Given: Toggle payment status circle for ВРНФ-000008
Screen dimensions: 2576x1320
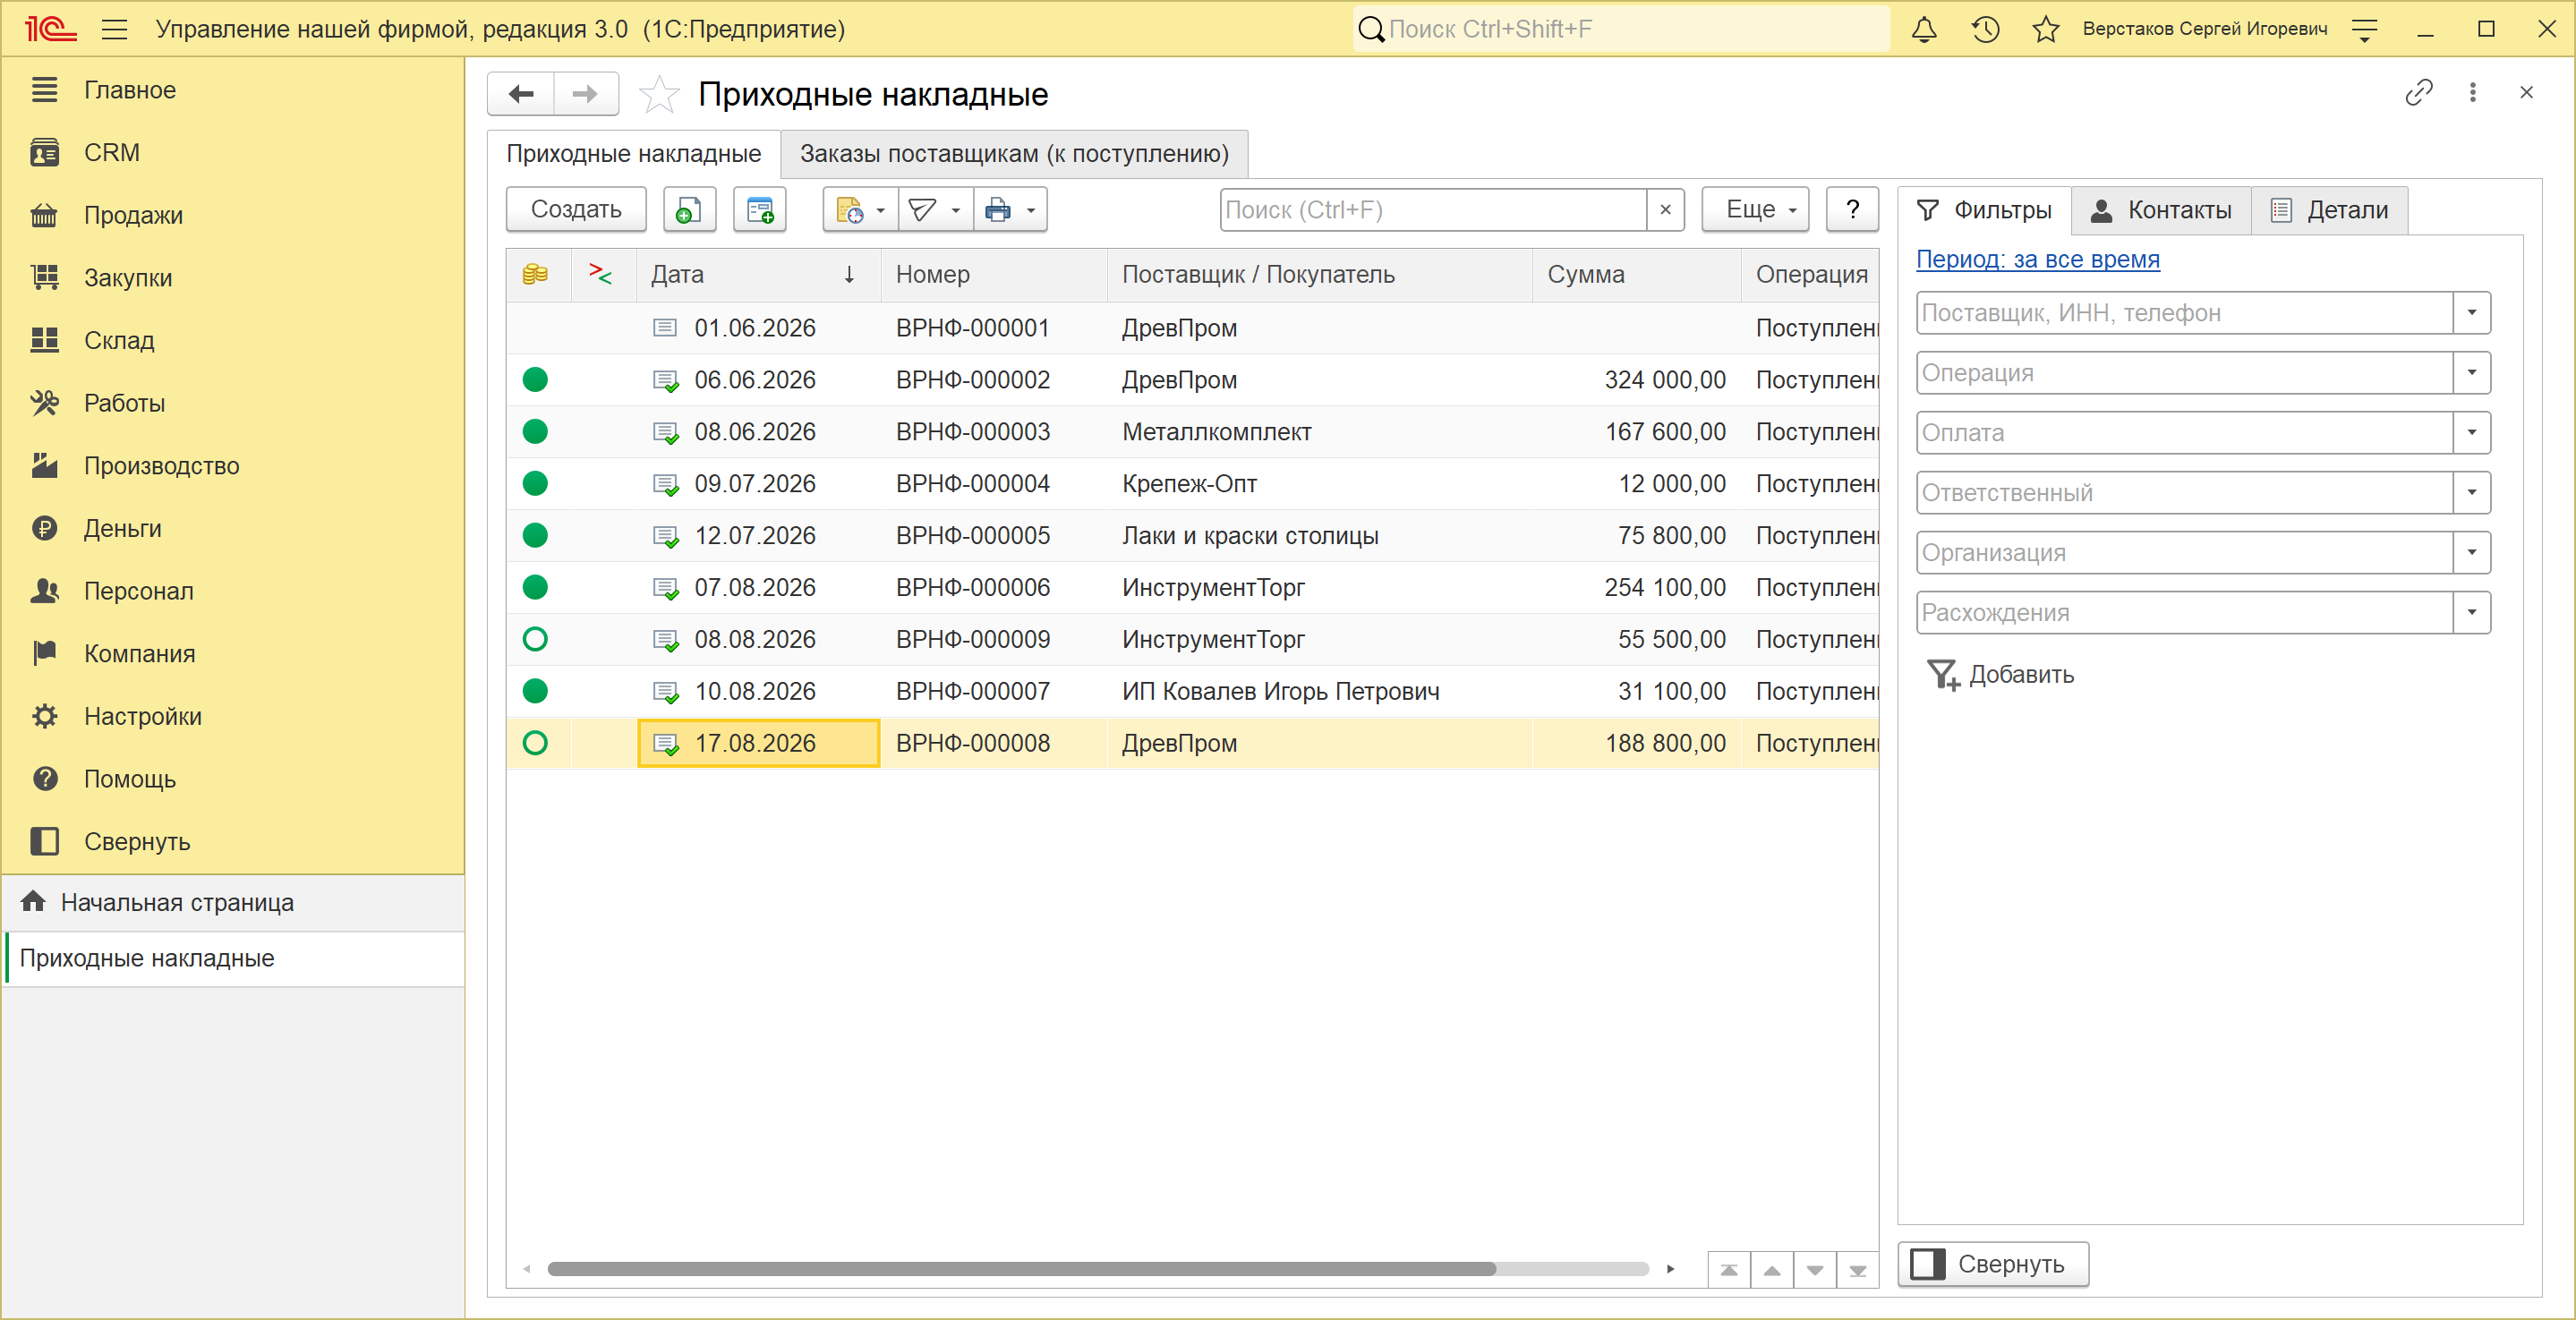Looking at the screenshot, I should pyautogui.click(x=535, y=743).
